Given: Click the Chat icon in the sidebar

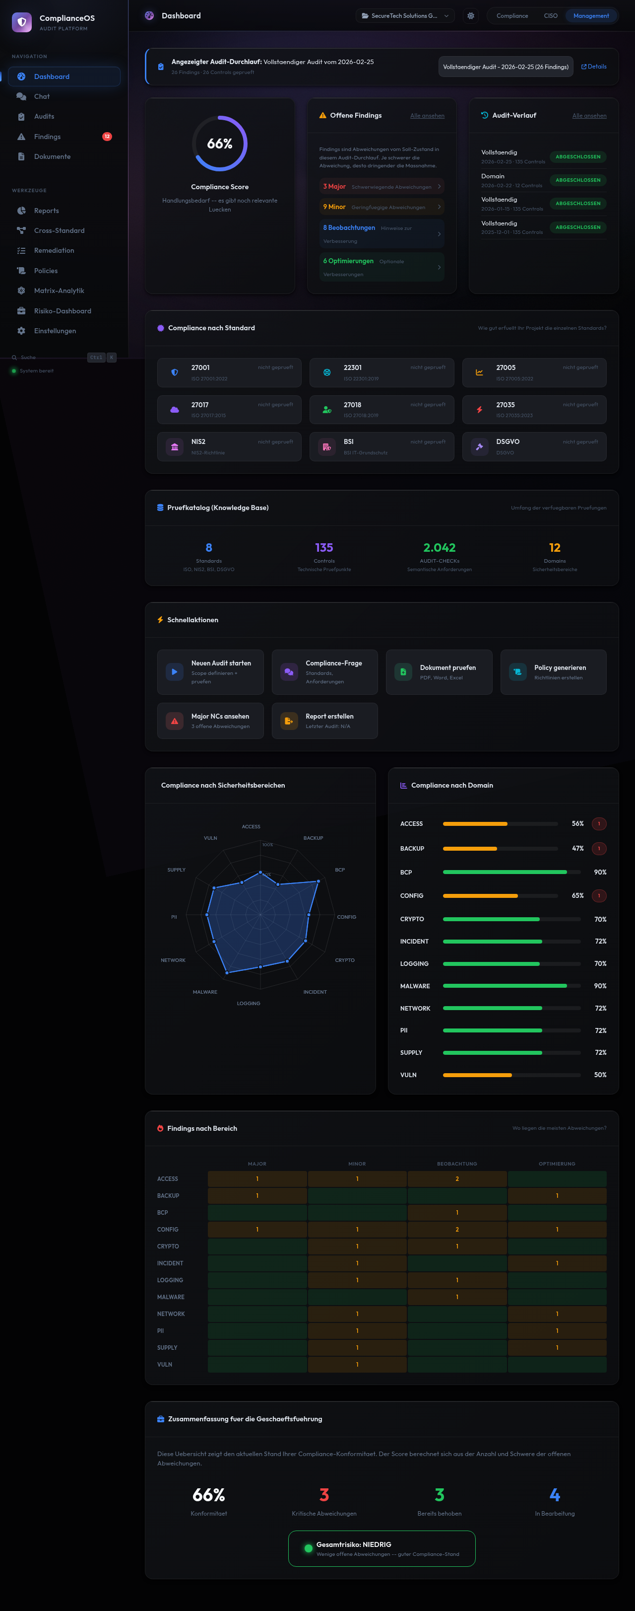Looking at the screenshot, I should click(x=21, y=96).
